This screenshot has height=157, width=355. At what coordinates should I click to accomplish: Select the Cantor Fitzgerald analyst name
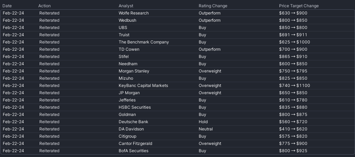coord(135,144)
